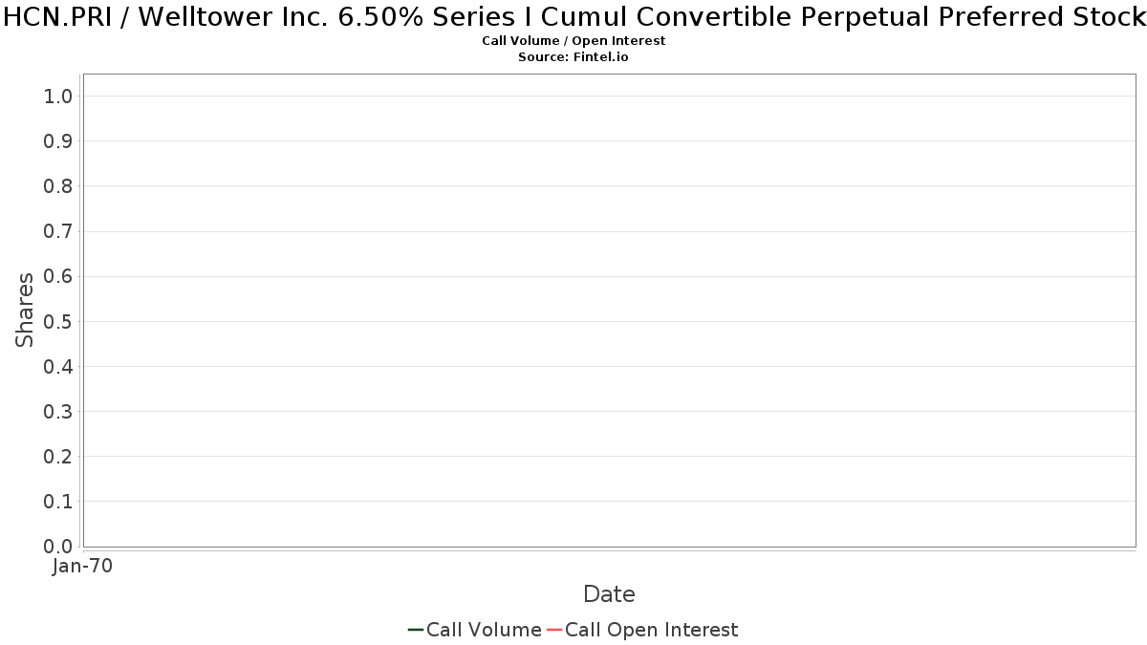This screenshot has height=645, width=1147.
Task: Click the Source: Fintel.io text
Action: tap(573, 57)
